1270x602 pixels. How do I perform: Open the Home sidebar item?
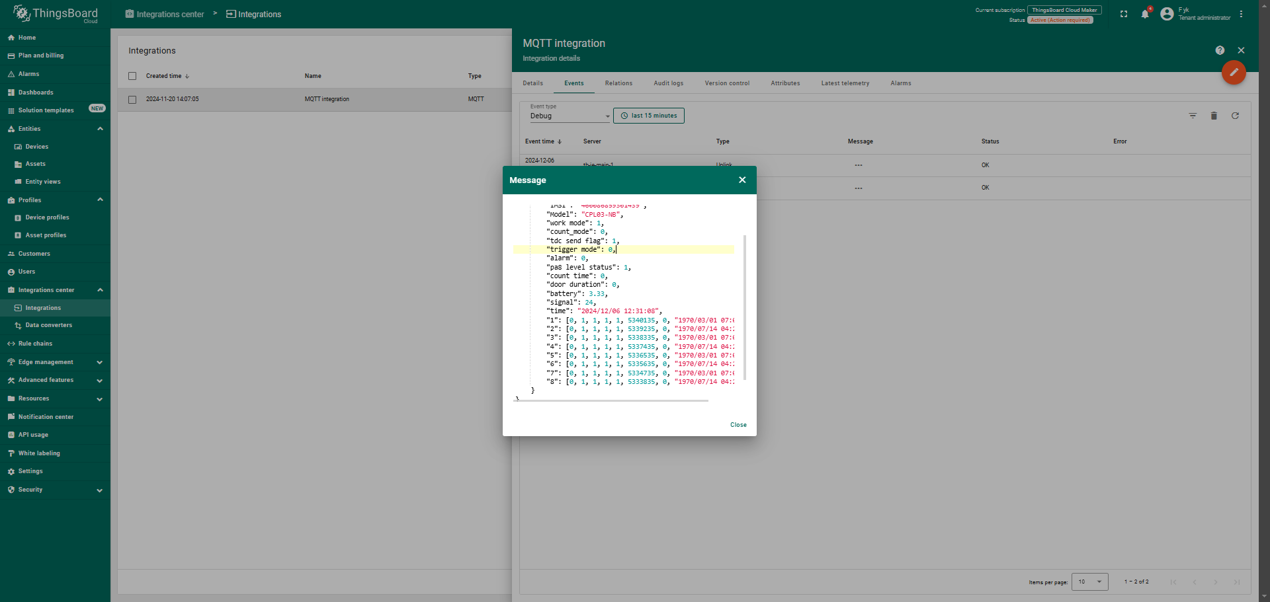pyautogui.click(x=55, y=38)
